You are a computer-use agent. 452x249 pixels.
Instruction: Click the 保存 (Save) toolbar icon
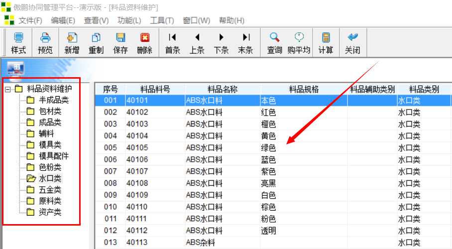coord(120,38)
